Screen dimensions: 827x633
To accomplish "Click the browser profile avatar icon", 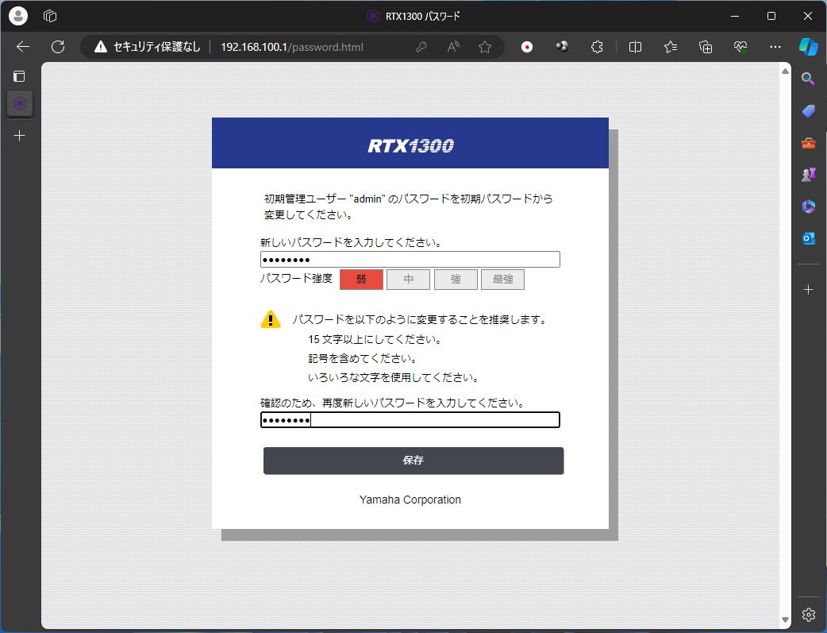I will (18, 16).
